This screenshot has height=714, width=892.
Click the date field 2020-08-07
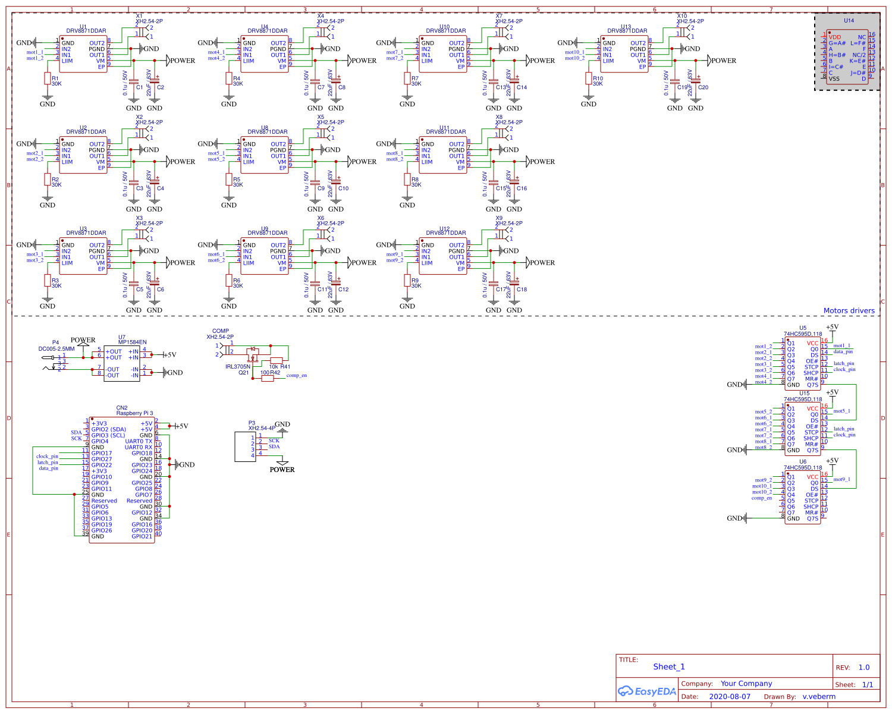[x=729, y=696]
